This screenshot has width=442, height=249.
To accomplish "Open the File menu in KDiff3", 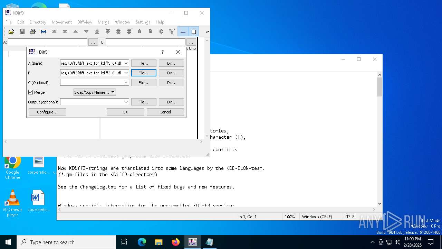I will click(9, 22).
